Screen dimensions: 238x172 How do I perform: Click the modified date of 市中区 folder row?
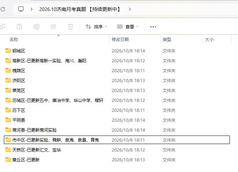[x=128, y=140]
